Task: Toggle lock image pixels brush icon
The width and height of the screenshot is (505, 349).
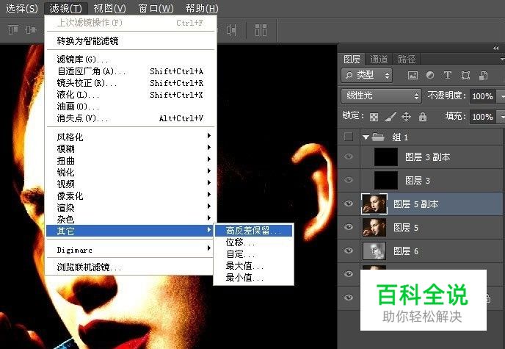Action: (390, 116)
